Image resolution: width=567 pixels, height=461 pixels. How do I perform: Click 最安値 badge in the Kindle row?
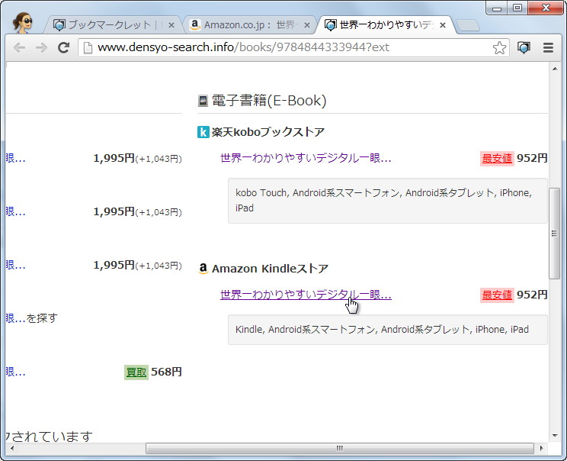(497, 295)
